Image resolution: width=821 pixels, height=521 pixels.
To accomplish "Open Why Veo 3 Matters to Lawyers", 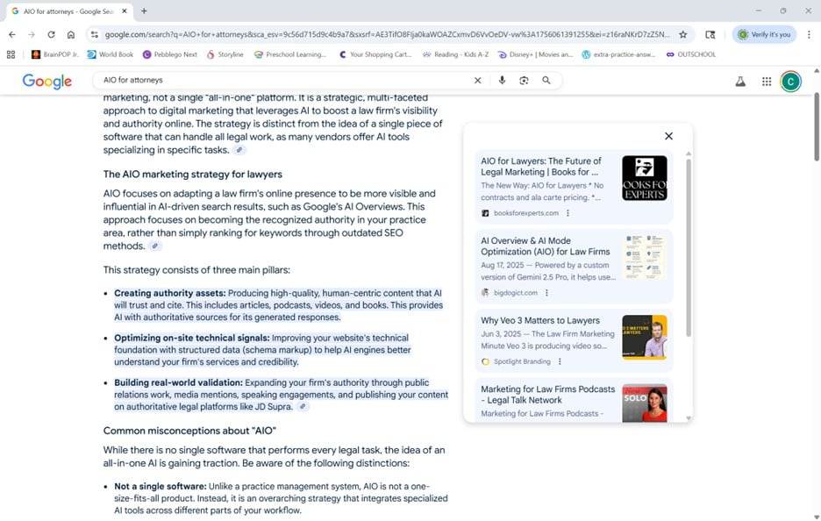I will coord(539,320).
